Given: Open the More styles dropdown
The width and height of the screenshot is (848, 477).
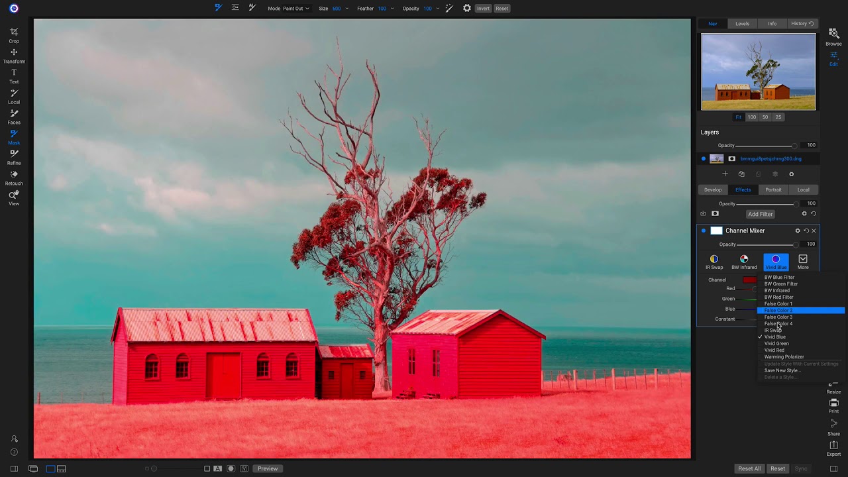Looking at the screenshot, I should click(802, 261).
